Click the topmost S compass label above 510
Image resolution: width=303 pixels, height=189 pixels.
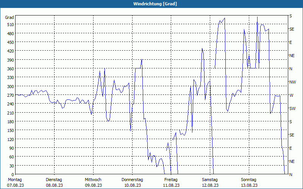pyautogui.click(x=291, y=16)
